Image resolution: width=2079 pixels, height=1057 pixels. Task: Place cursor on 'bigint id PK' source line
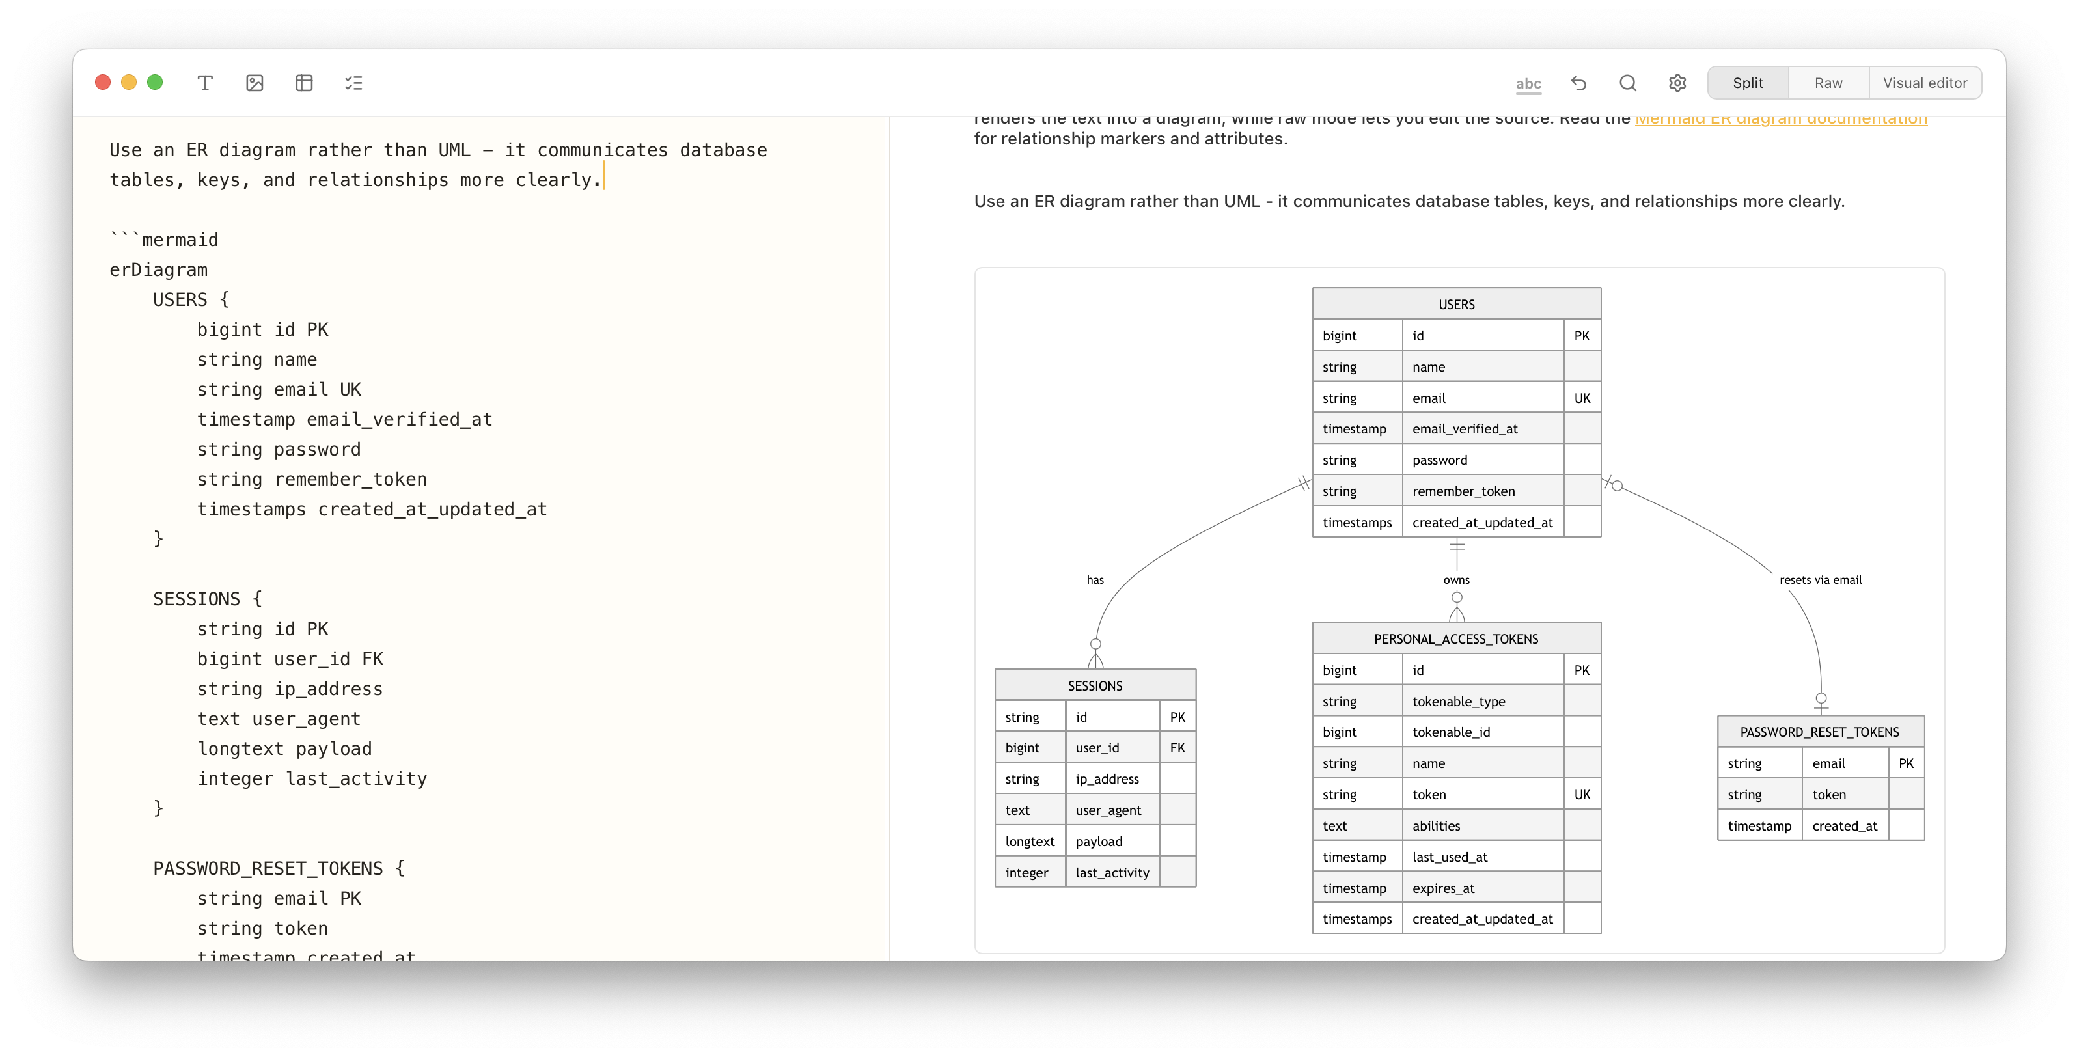[262, 329]
